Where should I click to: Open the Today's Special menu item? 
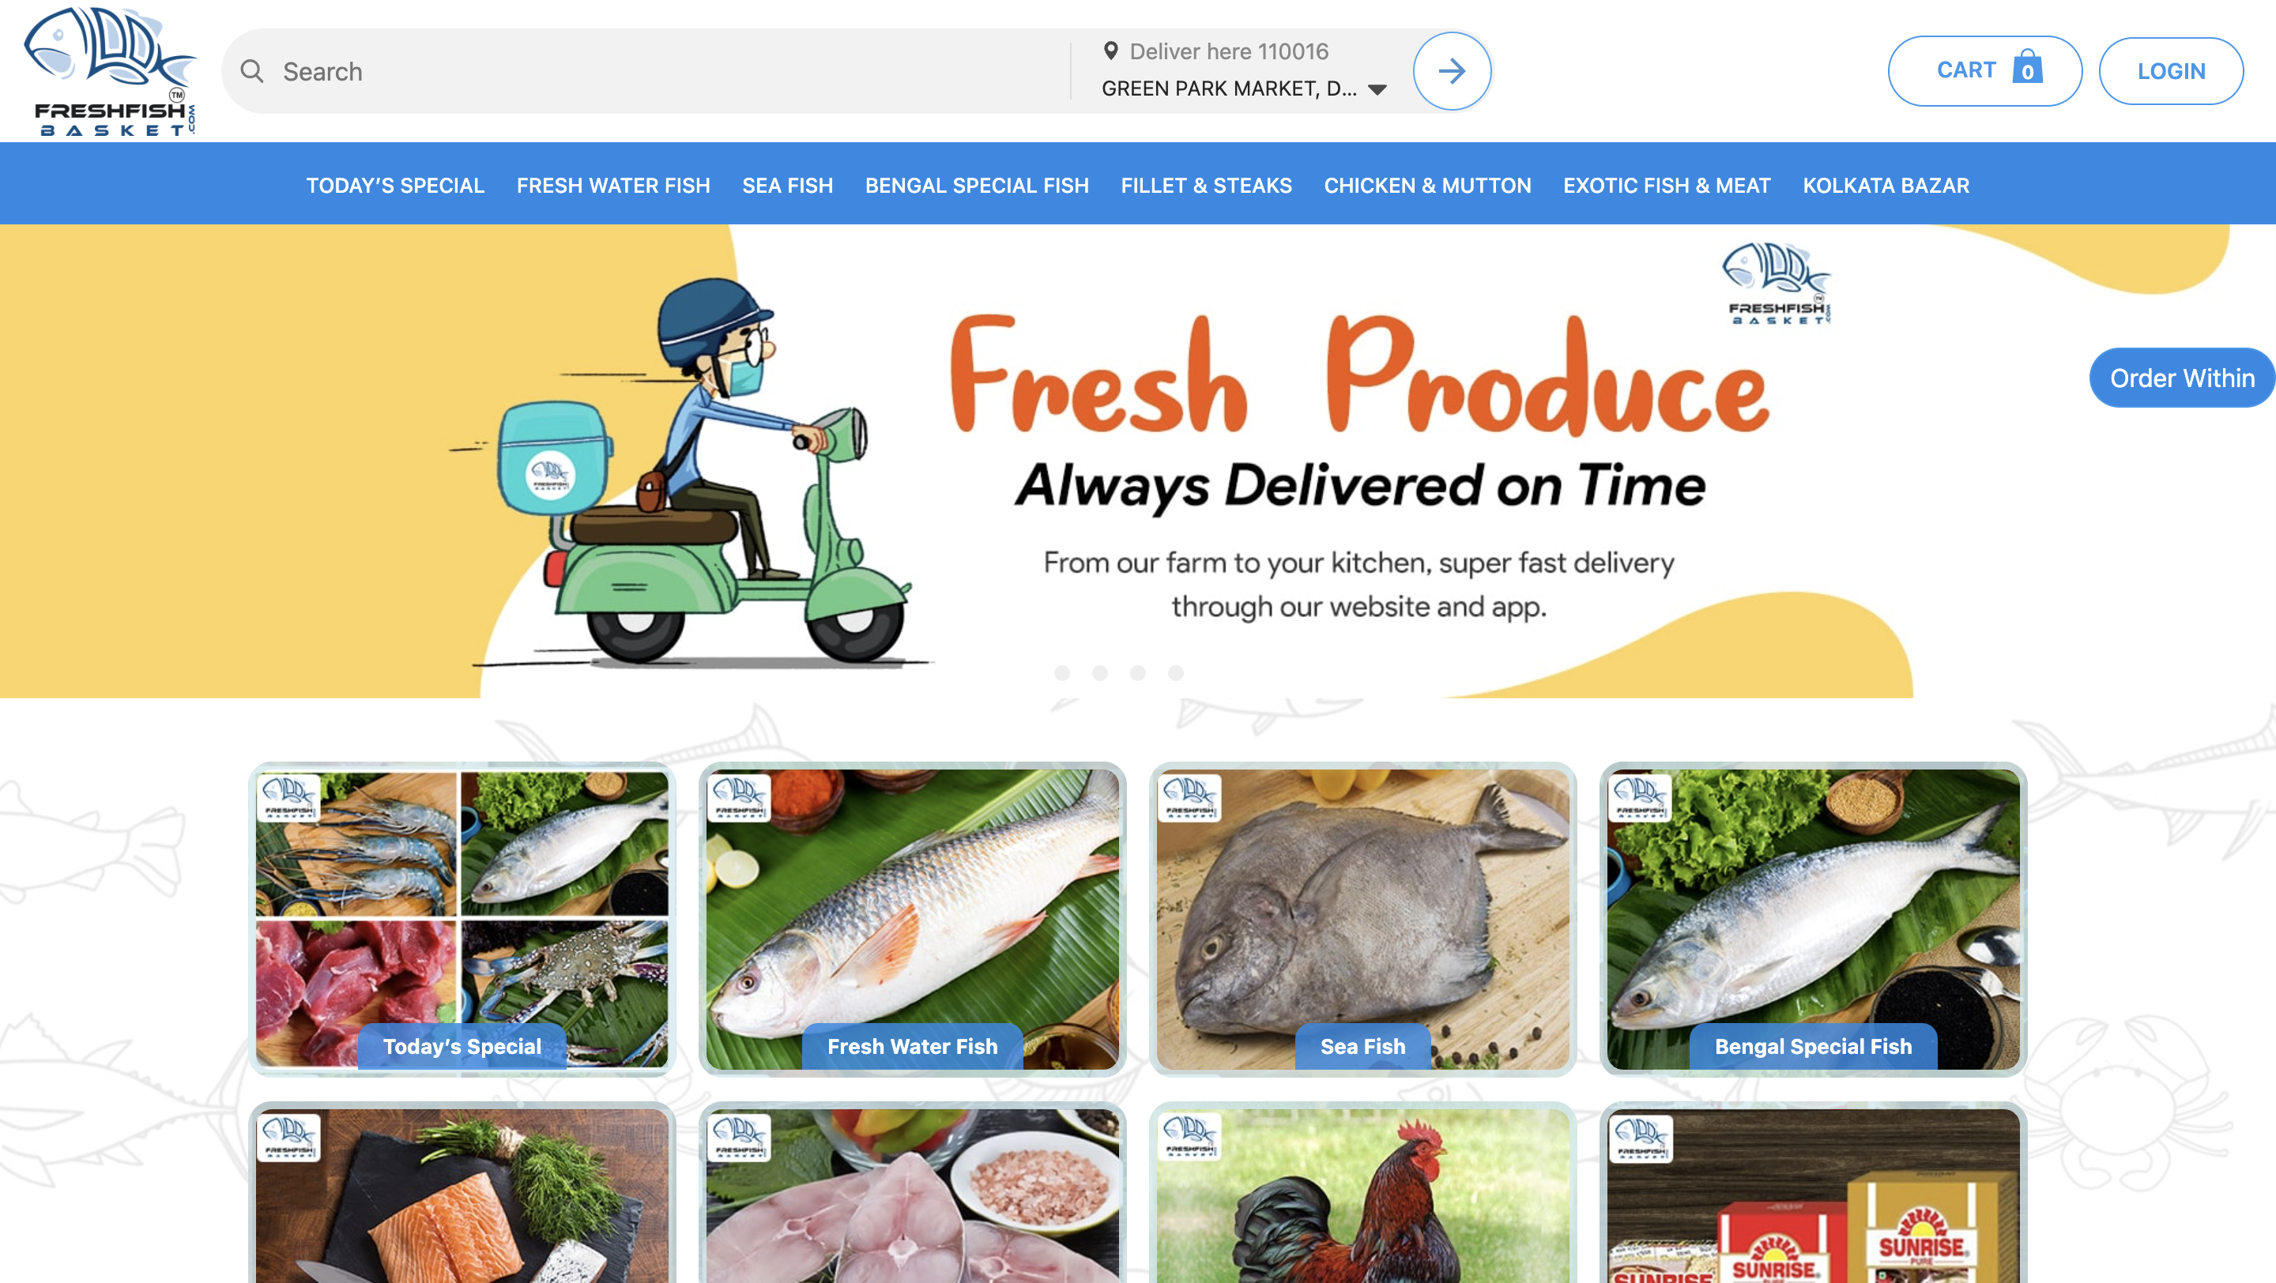click(x=395, y=186)
